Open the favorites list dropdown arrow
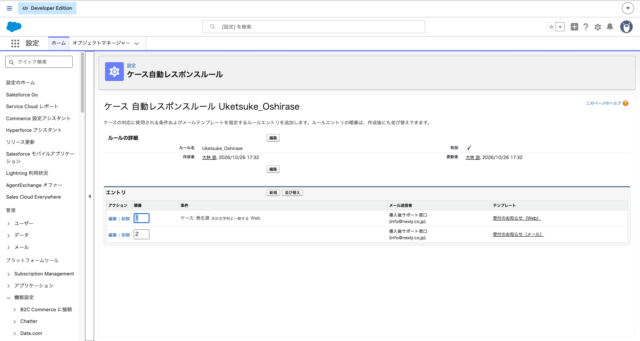Image resolution: width=640 pixels, height=341 pixels. pyautogui.click(x=560, y=27)
